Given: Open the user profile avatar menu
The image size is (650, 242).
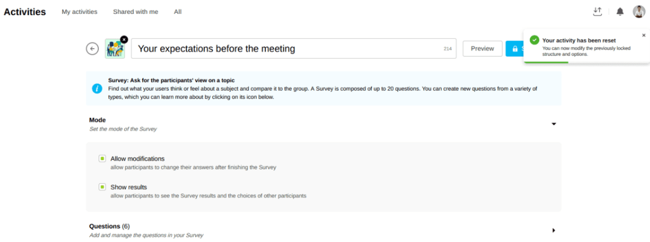Looking at the screenshot, I should coord(638,12).
